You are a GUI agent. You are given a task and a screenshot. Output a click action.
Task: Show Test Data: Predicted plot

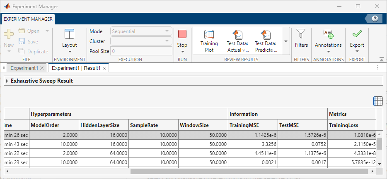pyautogui.click(x=266, y=41)
